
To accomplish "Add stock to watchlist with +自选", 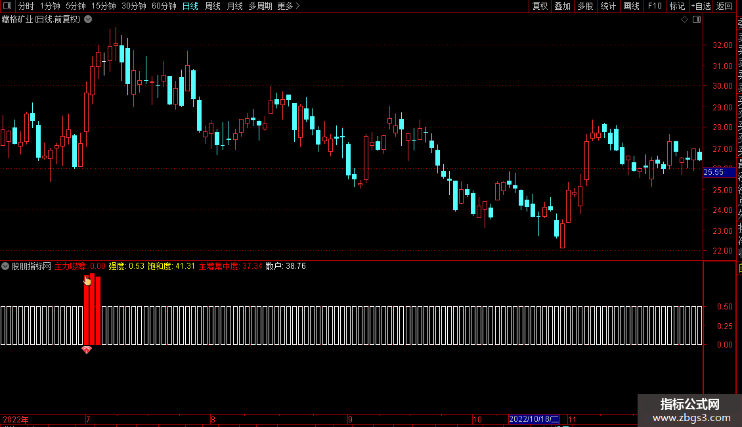I will coord(701,6).
